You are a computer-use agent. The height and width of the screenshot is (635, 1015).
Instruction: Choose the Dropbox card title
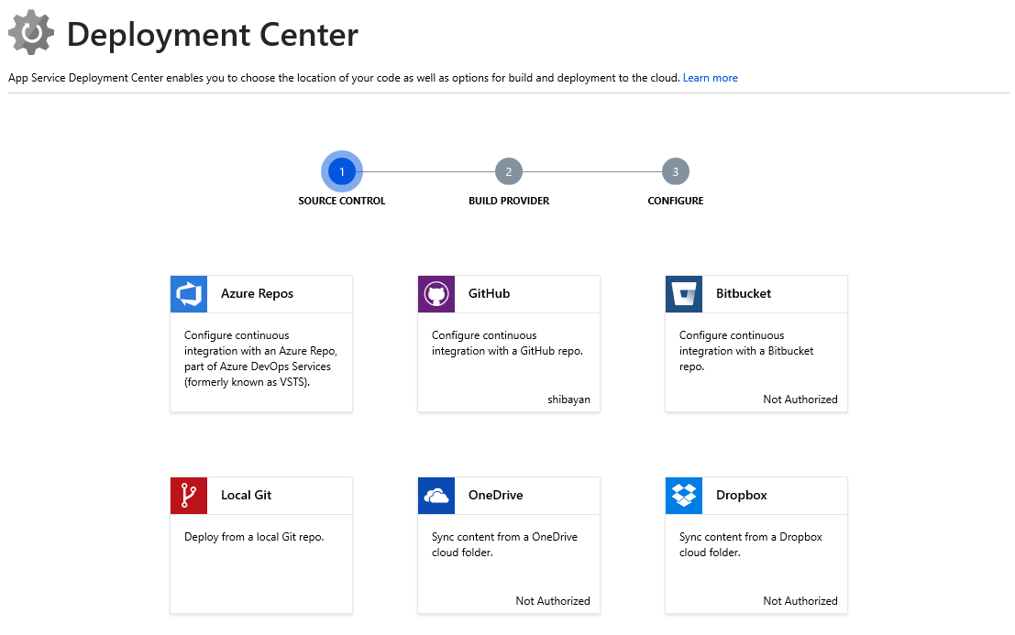(741, 496)
